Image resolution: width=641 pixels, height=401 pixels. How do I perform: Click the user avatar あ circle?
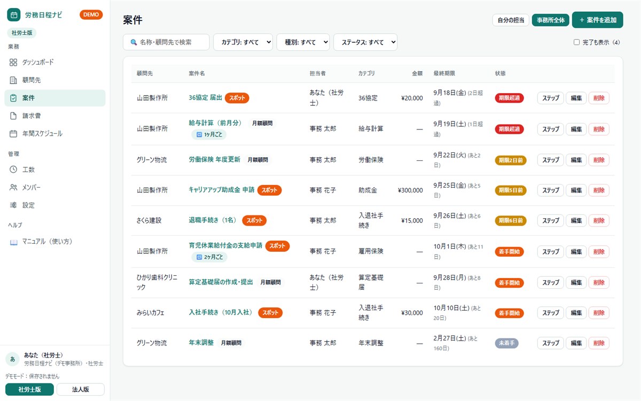pos(12,359)
